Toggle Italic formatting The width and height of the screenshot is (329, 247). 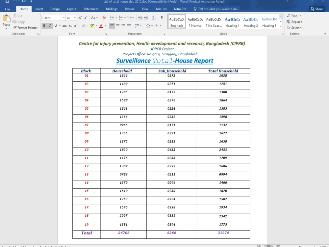click(50, 26)
